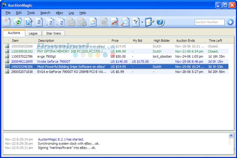Sort by the High Bidder column header

(x=162, y=40)
